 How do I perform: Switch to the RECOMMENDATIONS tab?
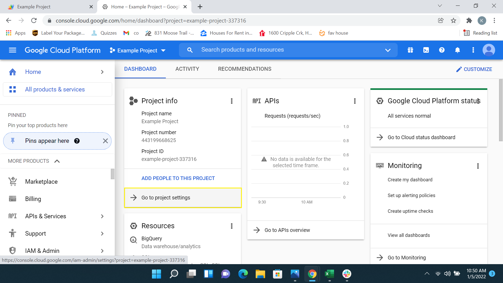click(244, 69)
